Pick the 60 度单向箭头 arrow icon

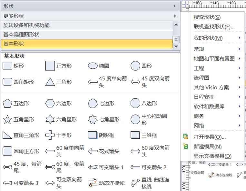click(x=50, y=151)
